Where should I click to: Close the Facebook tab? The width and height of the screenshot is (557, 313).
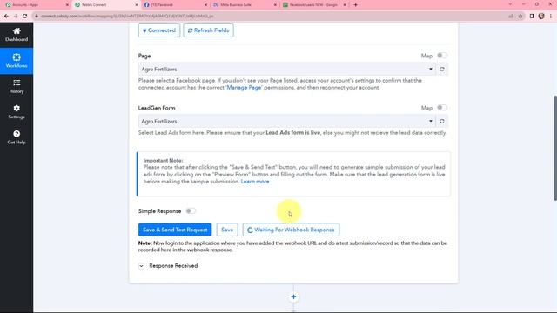click(x=206, y=5)
